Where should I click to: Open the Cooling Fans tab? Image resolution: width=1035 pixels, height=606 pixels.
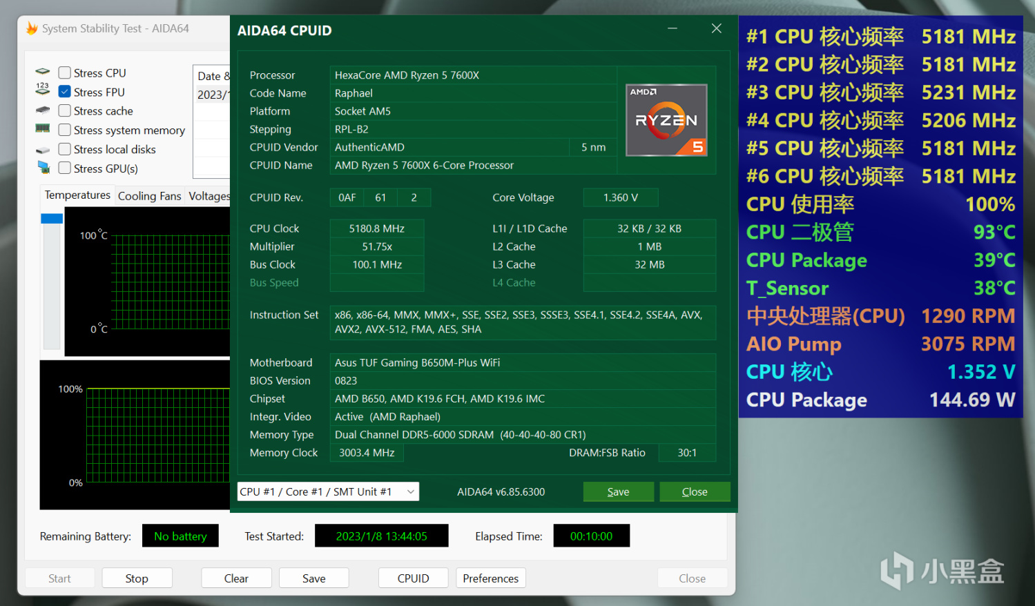[149, 196]
